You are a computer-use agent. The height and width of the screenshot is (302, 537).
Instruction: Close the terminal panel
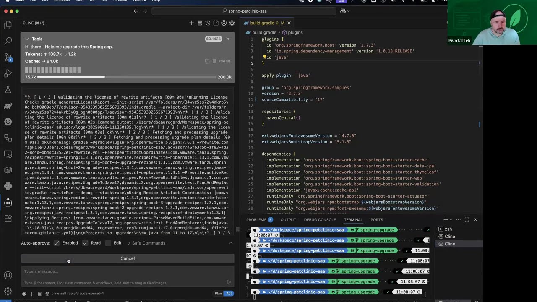pos(475,220)
